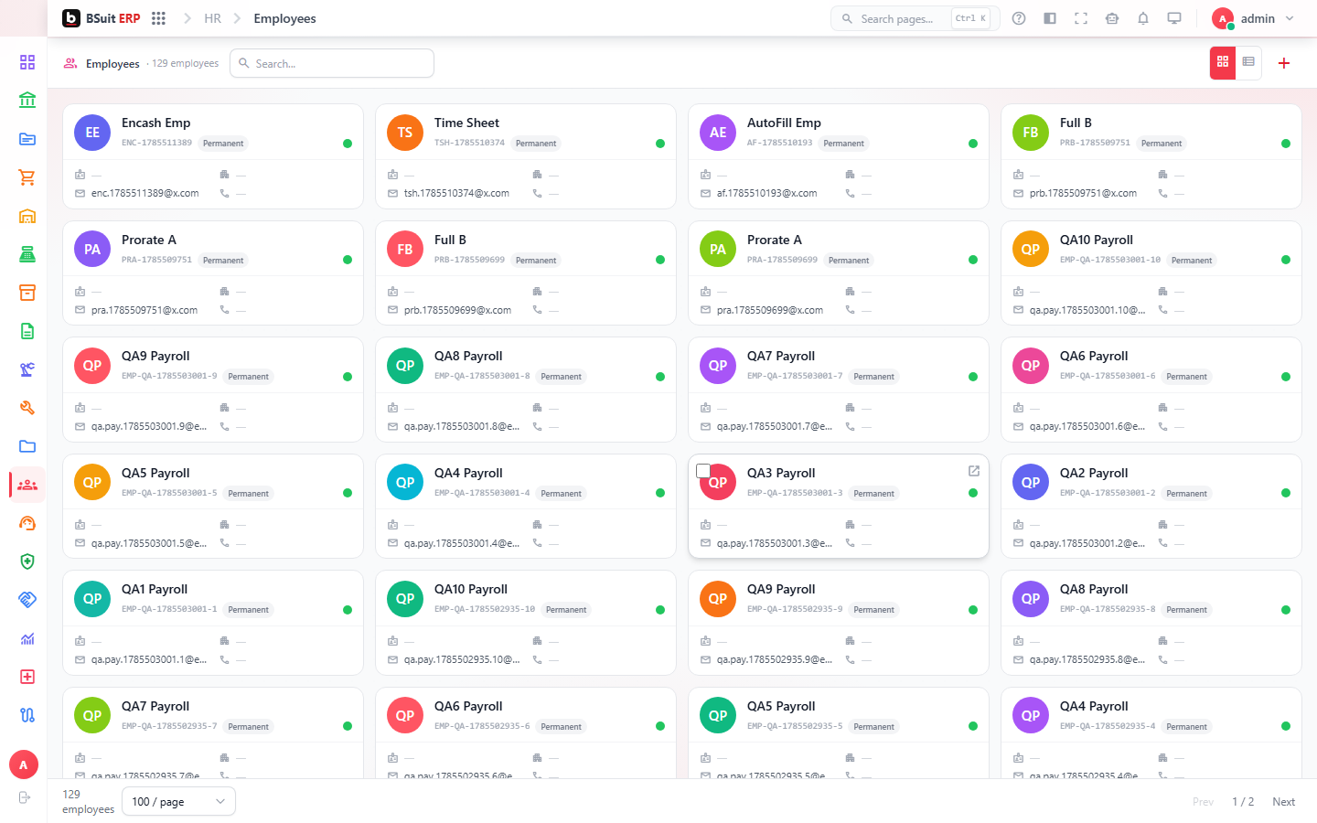1317x823 pixels.
Task: Focus the employee Search field
Action: (332, 63)
